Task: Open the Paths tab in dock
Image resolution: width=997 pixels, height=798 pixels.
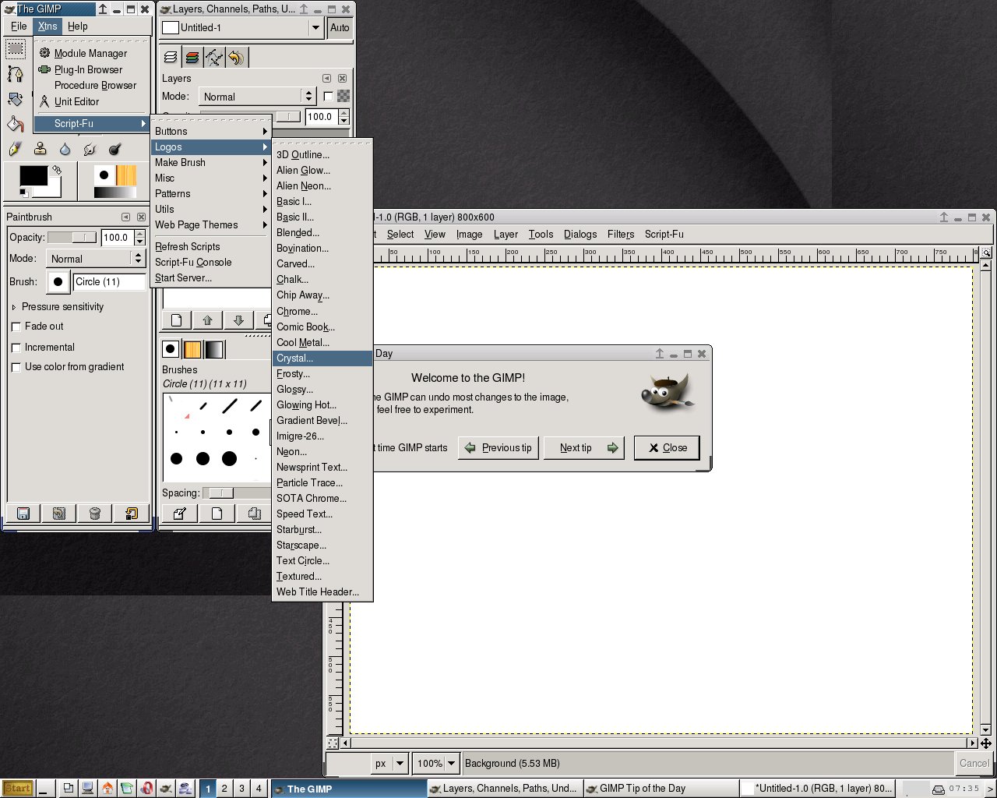Action: (x=214, y=57)
